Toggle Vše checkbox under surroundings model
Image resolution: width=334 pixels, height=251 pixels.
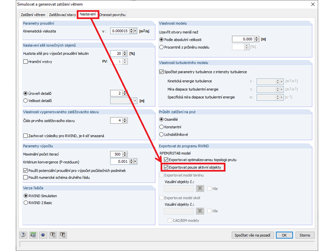point(209,211)
